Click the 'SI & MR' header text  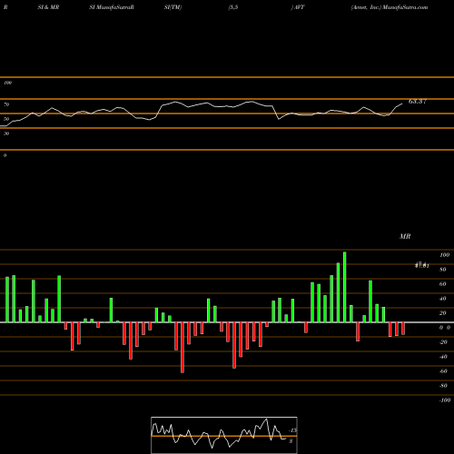(48, 7)
